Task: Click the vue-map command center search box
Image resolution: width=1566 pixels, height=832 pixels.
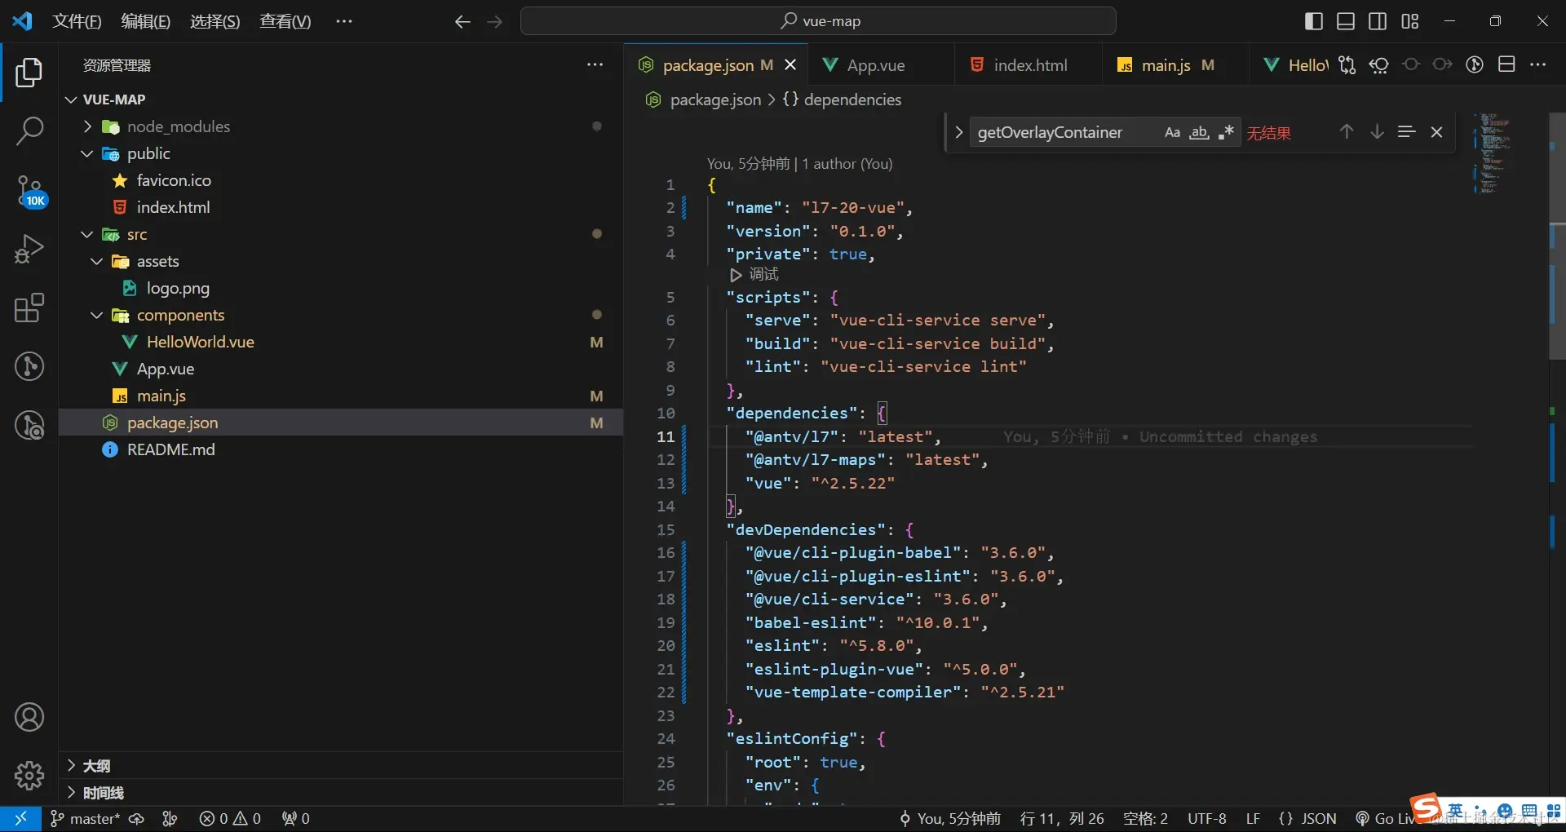Action: tap(818, 21)
